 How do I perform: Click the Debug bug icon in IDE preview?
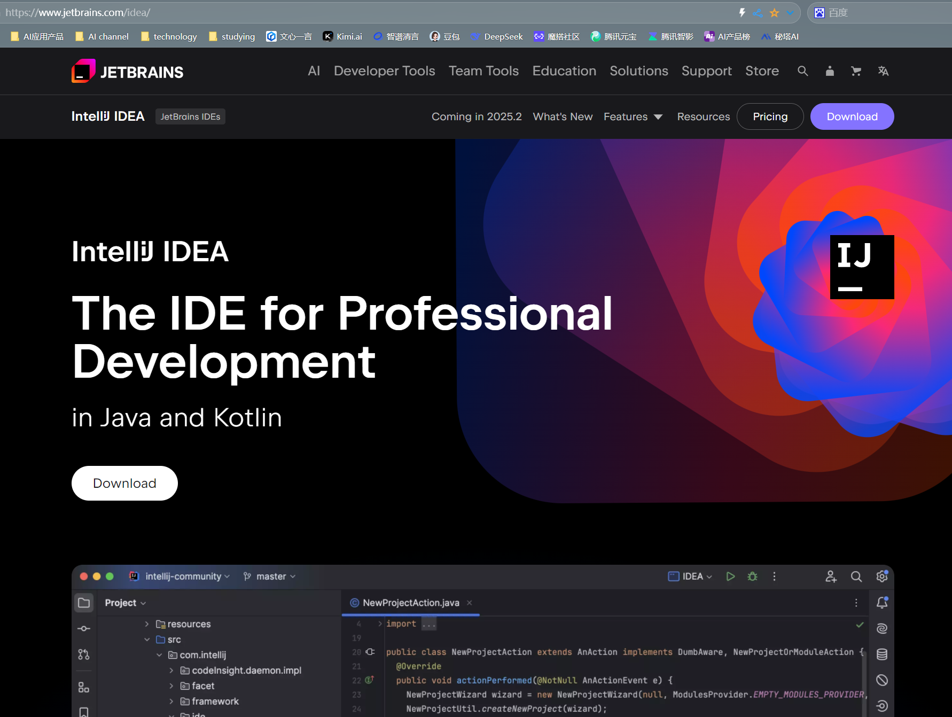752,576
